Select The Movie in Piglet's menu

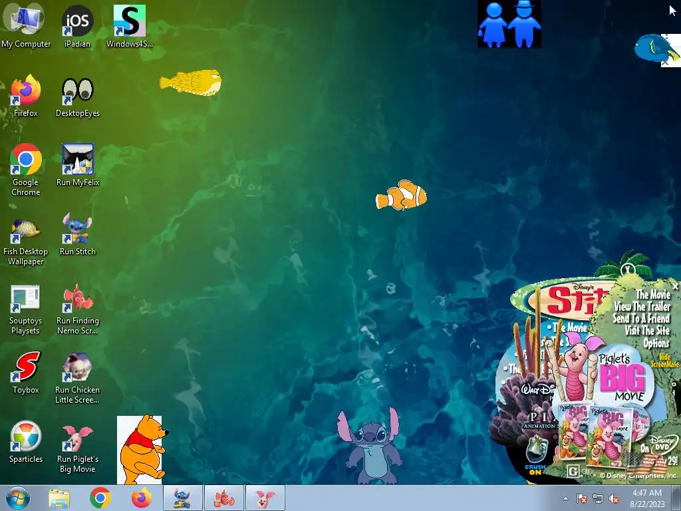653,294
